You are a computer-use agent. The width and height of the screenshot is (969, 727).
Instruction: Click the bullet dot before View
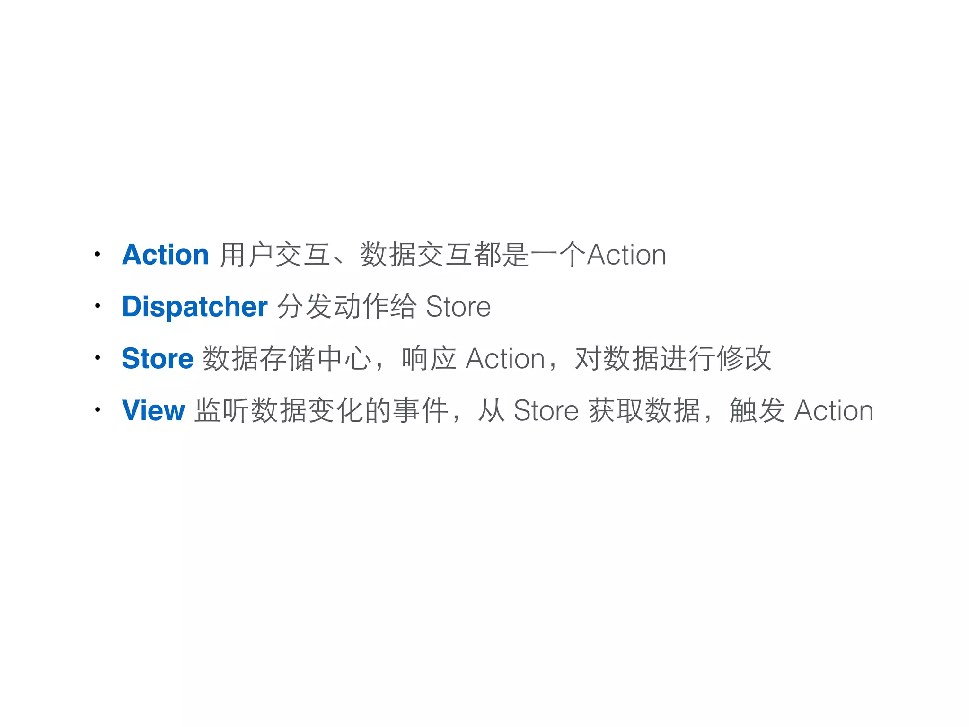97,409
